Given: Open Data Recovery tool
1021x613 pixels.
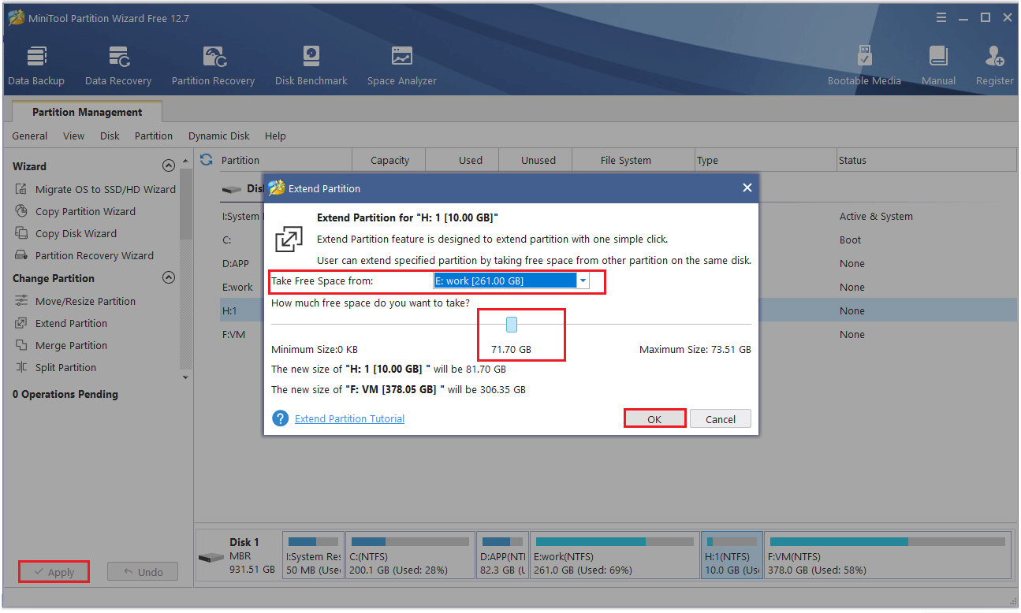Looking at the screenshot, I should pyautogui.click(x=118, y=65).
